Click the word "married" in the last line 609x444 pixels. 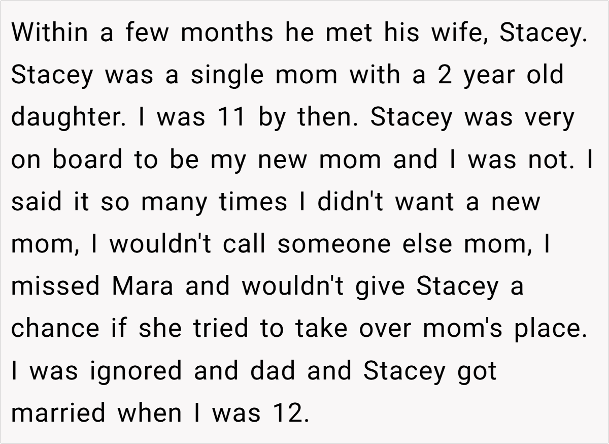coord(58,413)
